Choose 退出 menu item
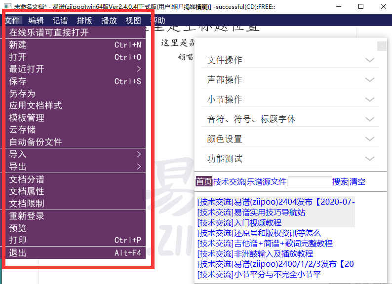 pos(76,253)
